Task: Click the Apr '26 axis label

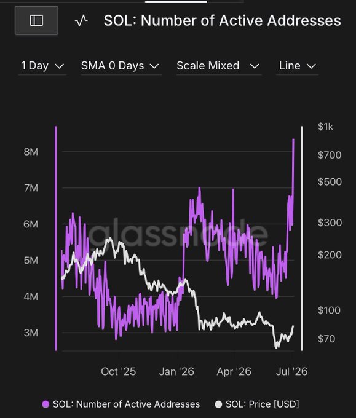Action: pos(234,372)
